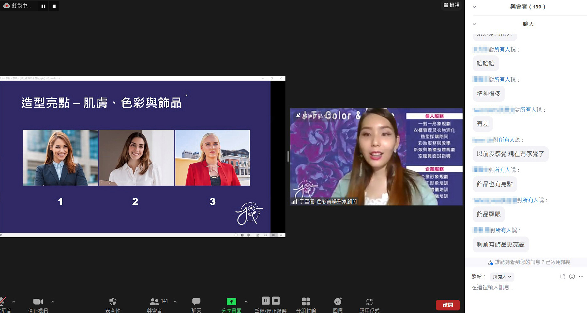Open the 檢視 view options

click(451, 5)
